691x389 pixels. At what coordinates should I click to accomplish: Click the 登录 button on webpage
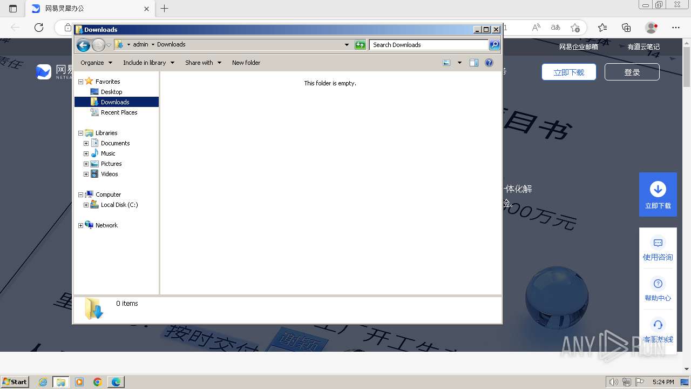pyautogui.click(x=632, y=72)
